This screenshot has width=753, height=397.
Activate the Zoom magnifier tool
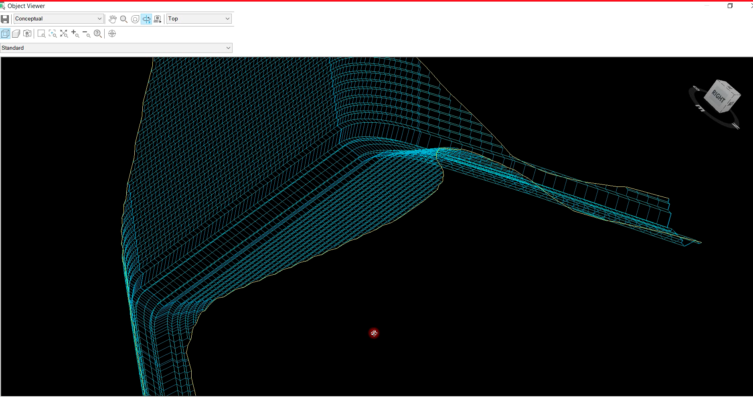123,19
